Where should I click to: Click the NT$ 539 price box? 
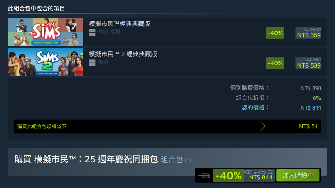(x=308, y=63)
